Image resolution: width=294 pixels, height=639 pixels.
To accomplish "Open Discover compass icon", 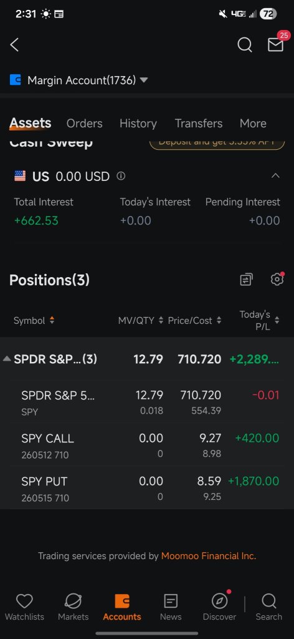I will 220,607.
